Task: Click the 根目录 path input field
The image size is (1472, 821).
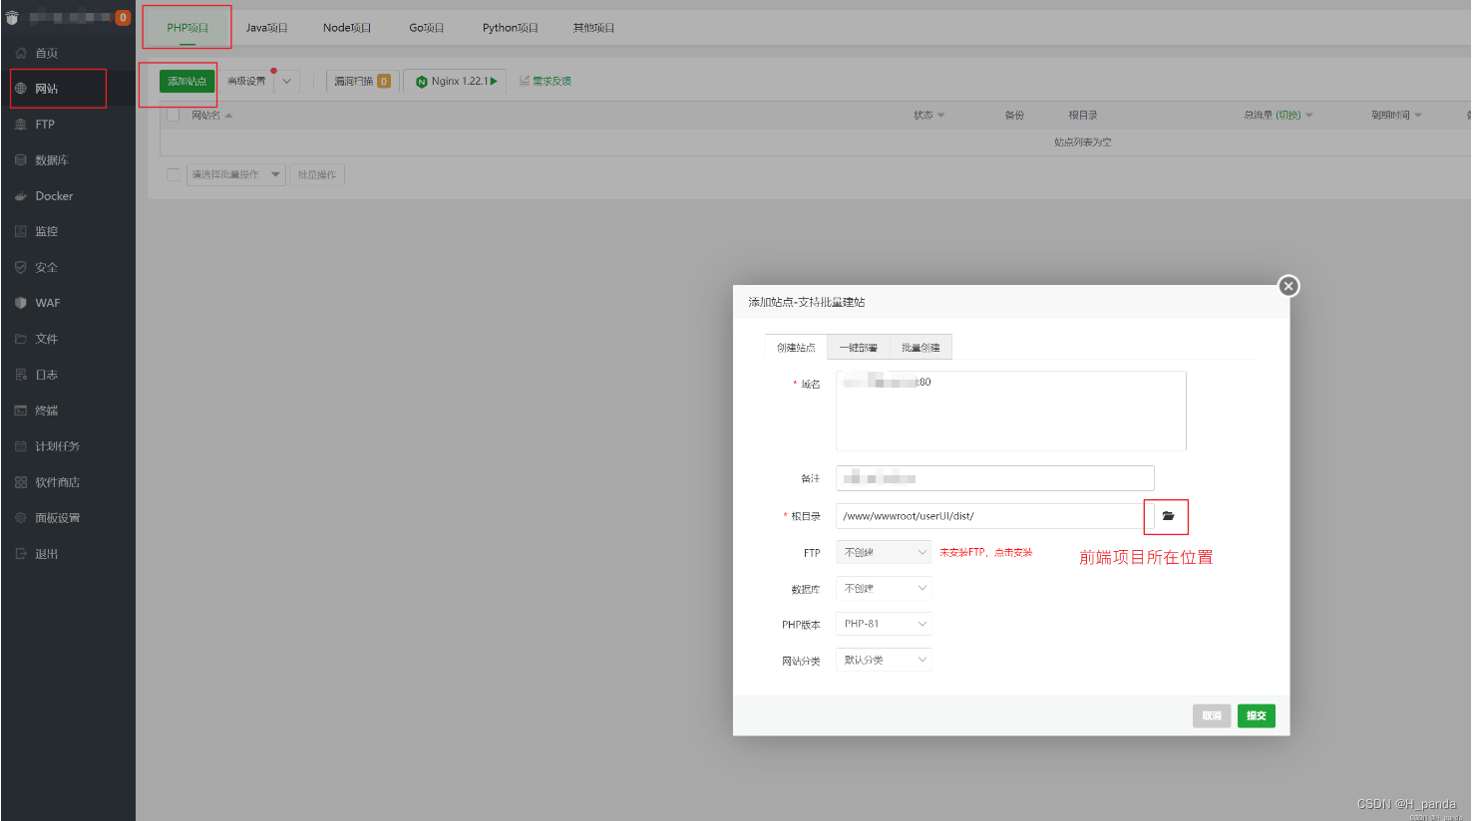Action: click(x=995, y=516)
